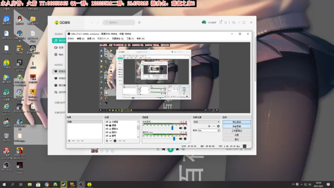Toggle visibility eye of the 图片1 source
Image resolution: width=334 pixels, height=188 pixels.
coord(107,132)
